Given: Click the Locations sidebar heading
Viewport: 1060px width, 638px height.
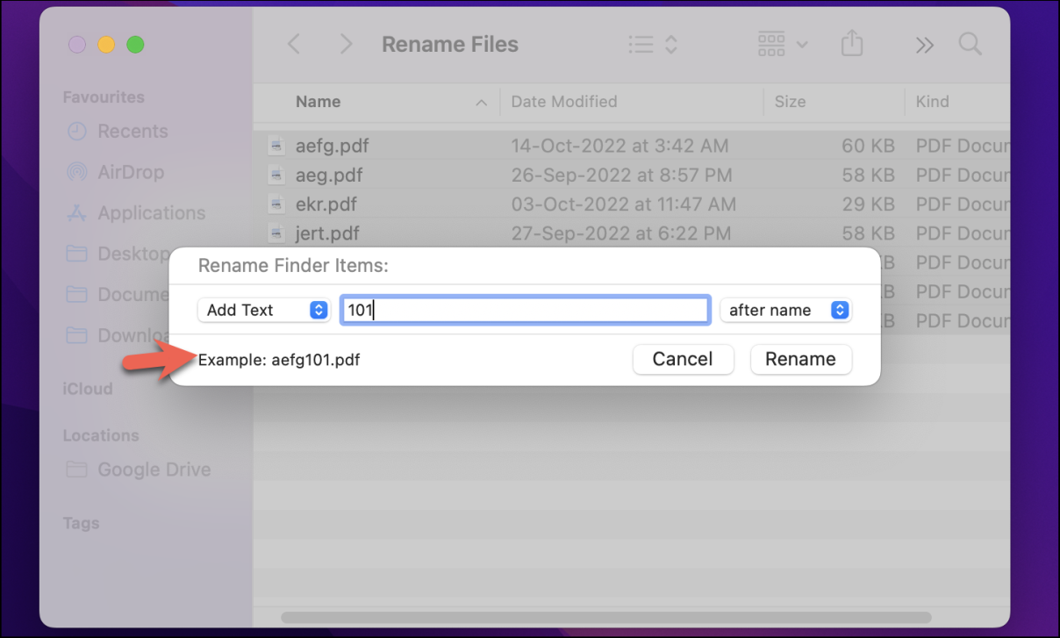Looking at the screenshot, I should (x=101, y=435).
